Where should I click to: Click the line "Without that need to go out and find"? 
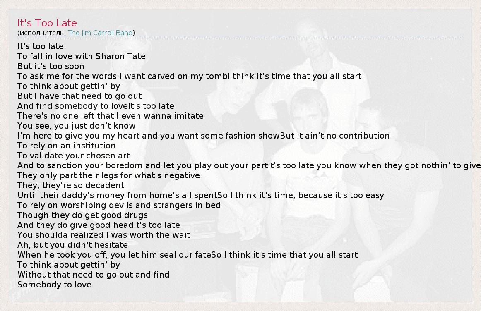coord(93,275)
